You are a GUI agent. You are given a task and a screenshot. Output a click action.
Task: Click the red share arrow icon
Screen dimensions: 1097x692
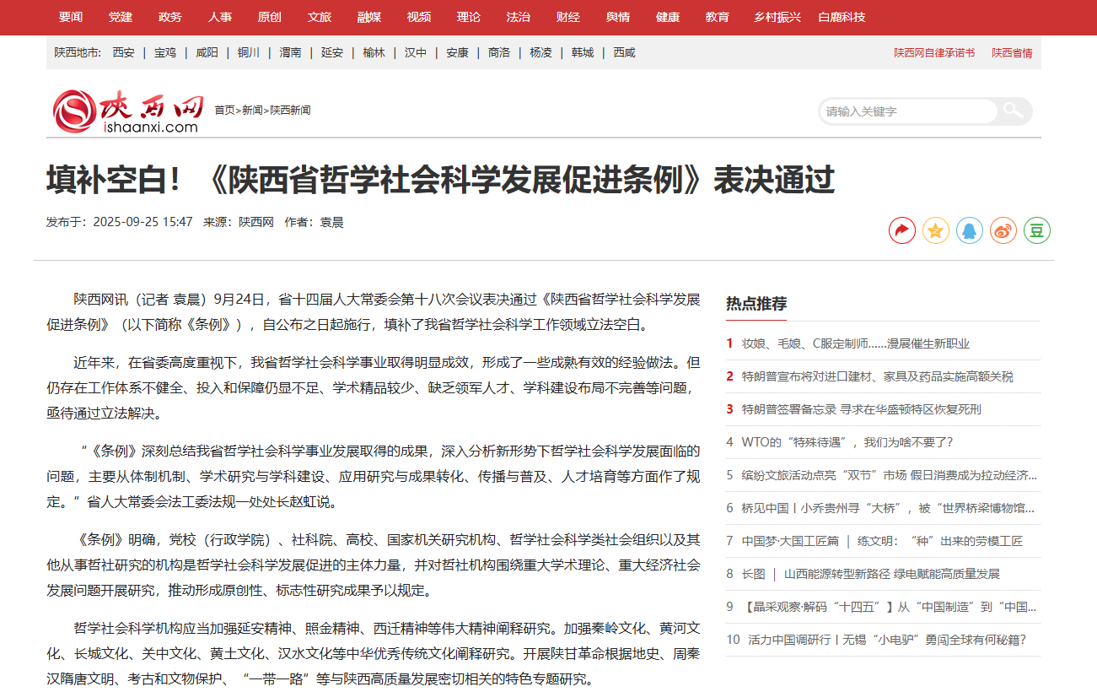coord(901,230)
